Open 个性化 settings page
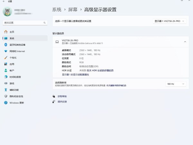Screen dimensions: 193x145 tap(25, 58)
